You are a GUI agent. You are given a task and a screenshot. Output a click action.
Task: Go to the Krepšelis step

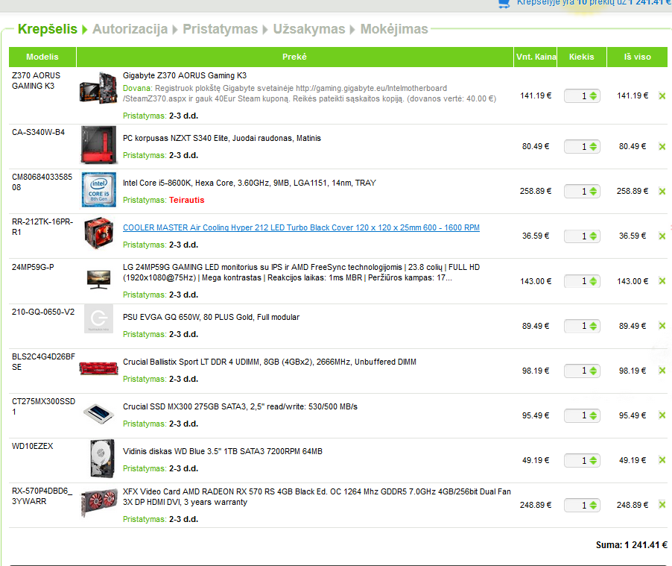48,29
